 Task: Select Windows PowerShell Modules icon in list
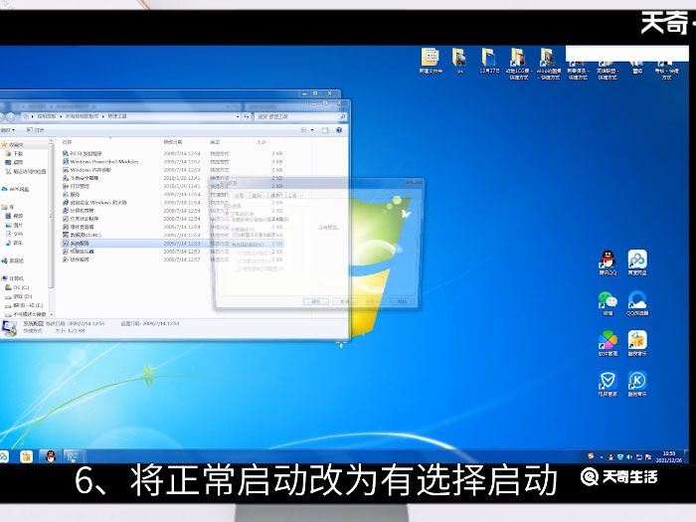66,161
